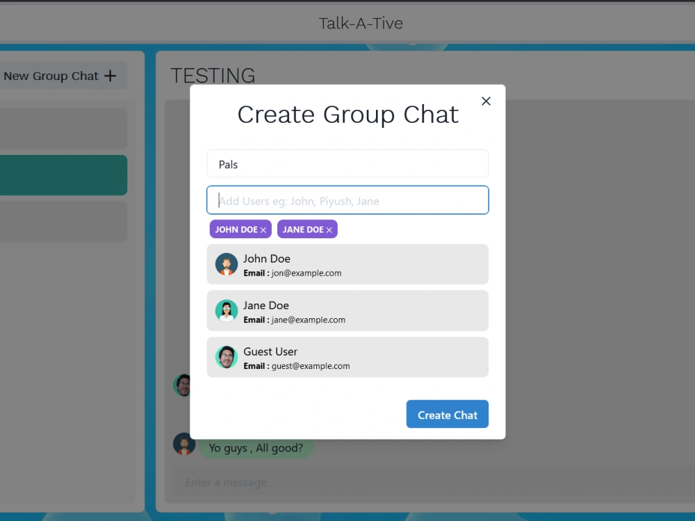Select the John Doe user result
This screenshot has width=695, height=521.
tap(347, 265)
